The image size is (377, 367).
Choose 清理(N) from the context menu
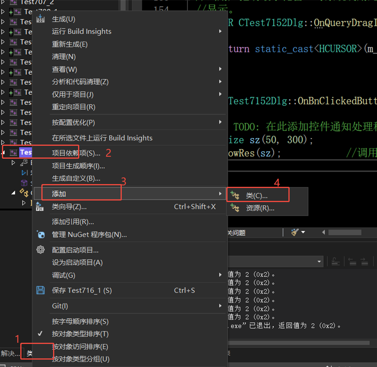click(64, 57)
